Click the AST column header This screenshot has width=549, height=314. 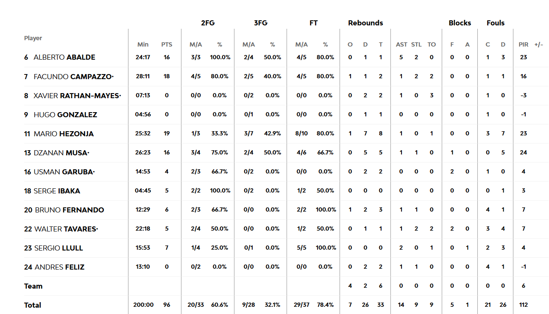[401, 44]
